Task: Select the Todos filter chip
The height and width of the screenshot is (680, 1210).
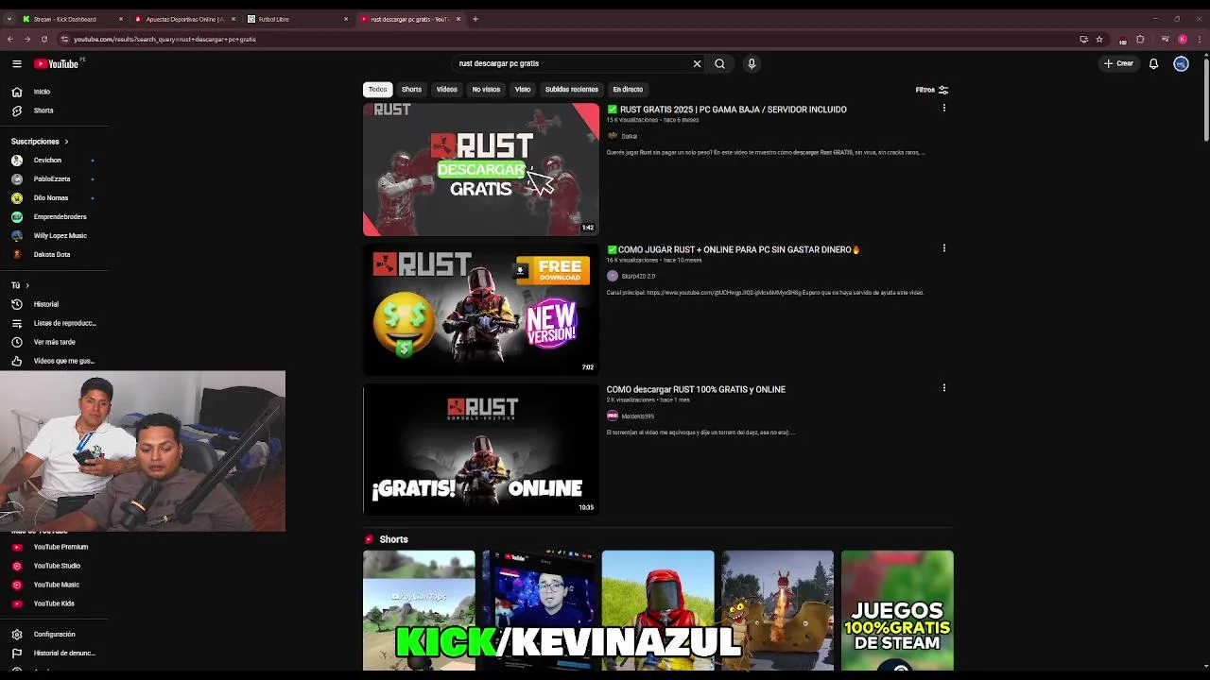Action: 377,90
